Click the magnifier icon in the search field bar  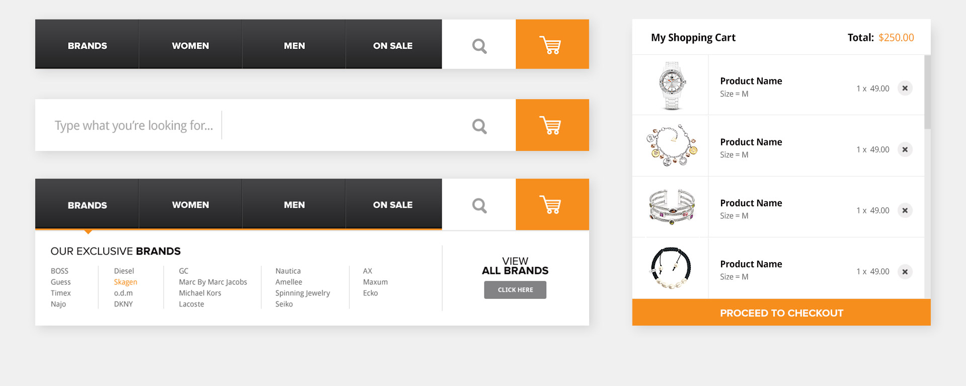[x=479, y=126]
